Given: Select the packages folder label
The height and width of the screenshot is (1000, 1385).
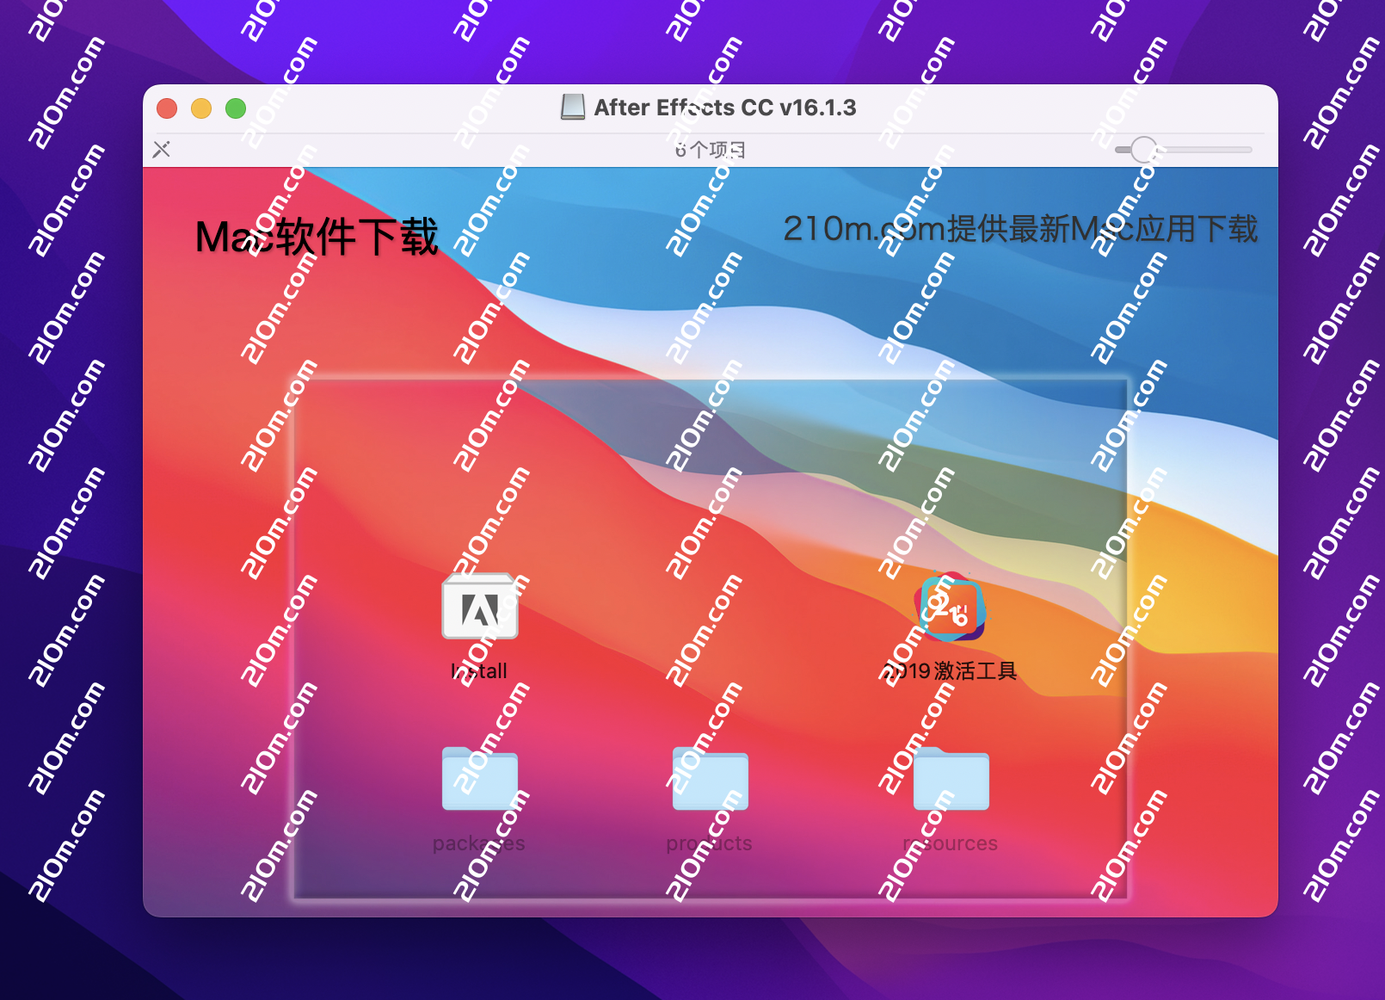Looking at the screenshot, I should [x=479, y=843].
